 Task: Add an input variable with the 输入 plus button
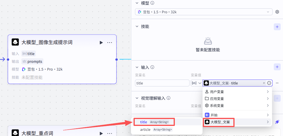[x=277, y=67]
